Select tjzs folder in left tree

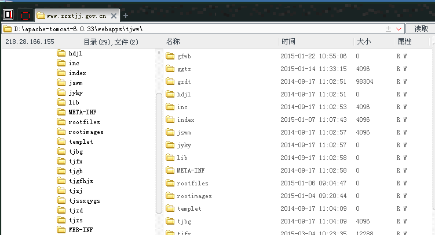(70, 220)
